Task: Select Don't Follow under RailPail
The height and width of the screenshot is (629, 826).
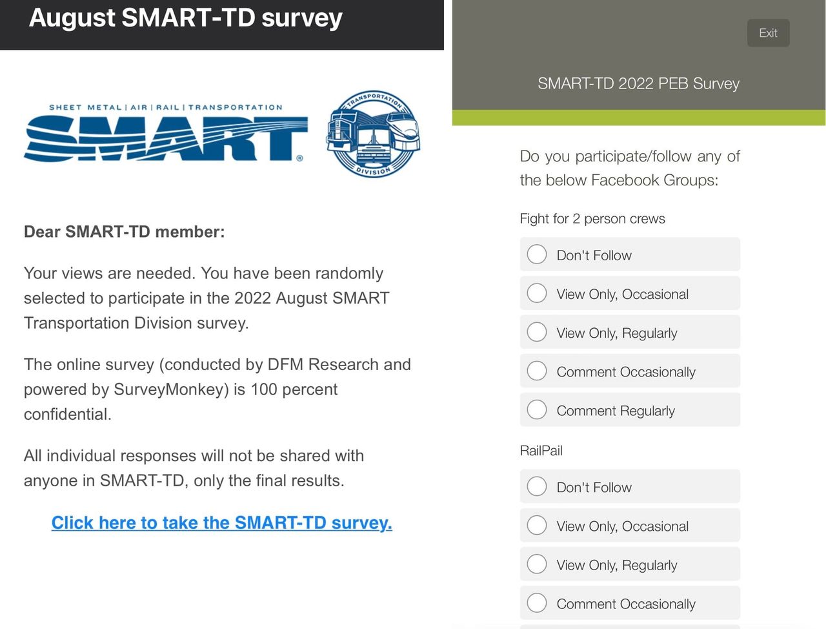Action: (537, 486)
